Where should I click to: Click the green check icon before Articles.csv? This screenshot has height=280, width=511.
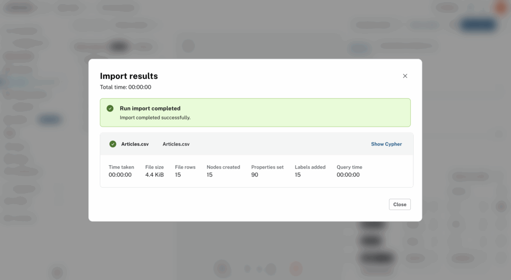[x=113, y=144]
